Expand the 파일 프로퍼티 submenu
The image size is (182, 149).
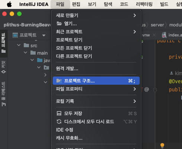pos(96,89)
